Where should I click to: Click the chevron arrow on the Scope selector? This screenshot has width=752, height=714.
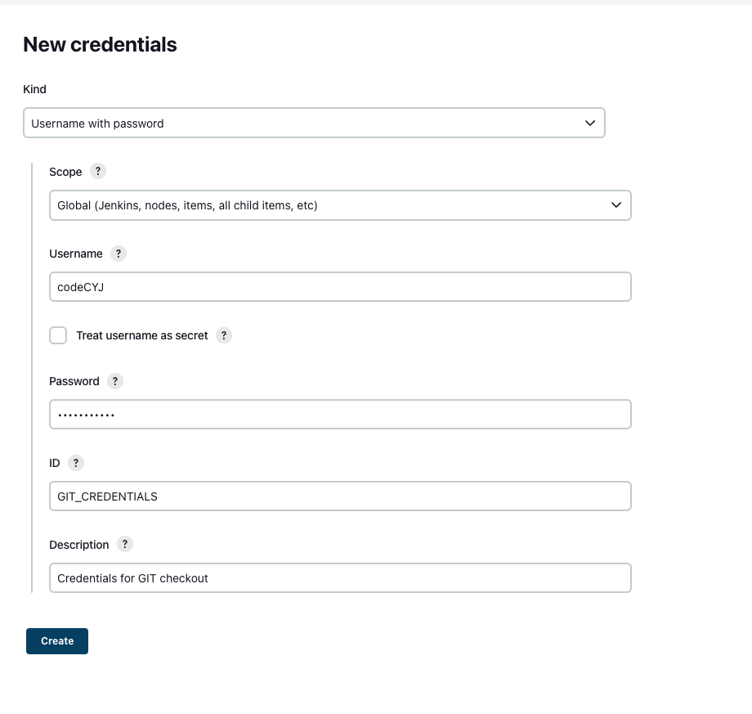(x=616, y=205)
